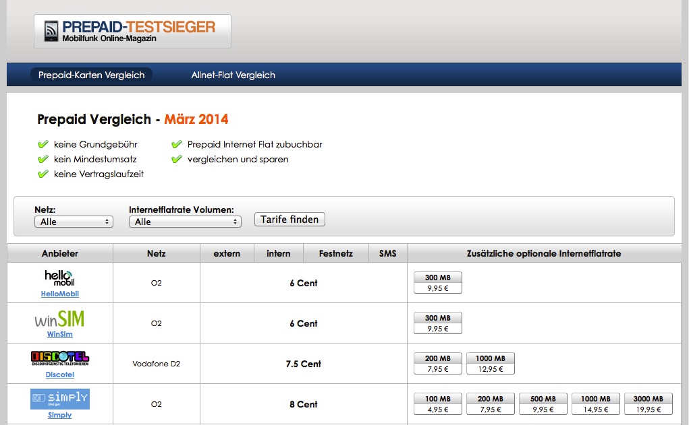Open the WinSim link

tap(60, 334)
